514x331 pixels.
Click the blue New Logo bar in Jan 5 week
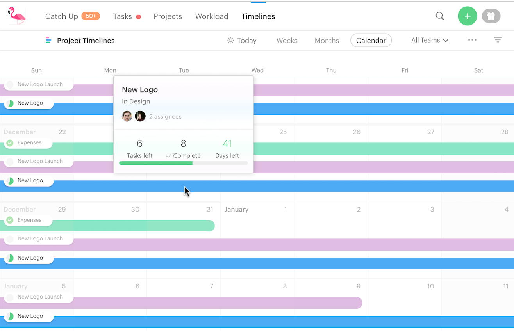click(x=257, y=322)
